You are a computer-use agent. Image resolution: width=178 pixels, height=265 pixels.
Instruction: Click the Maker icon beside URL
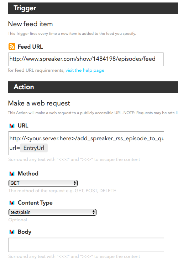(x=12, y=126)
